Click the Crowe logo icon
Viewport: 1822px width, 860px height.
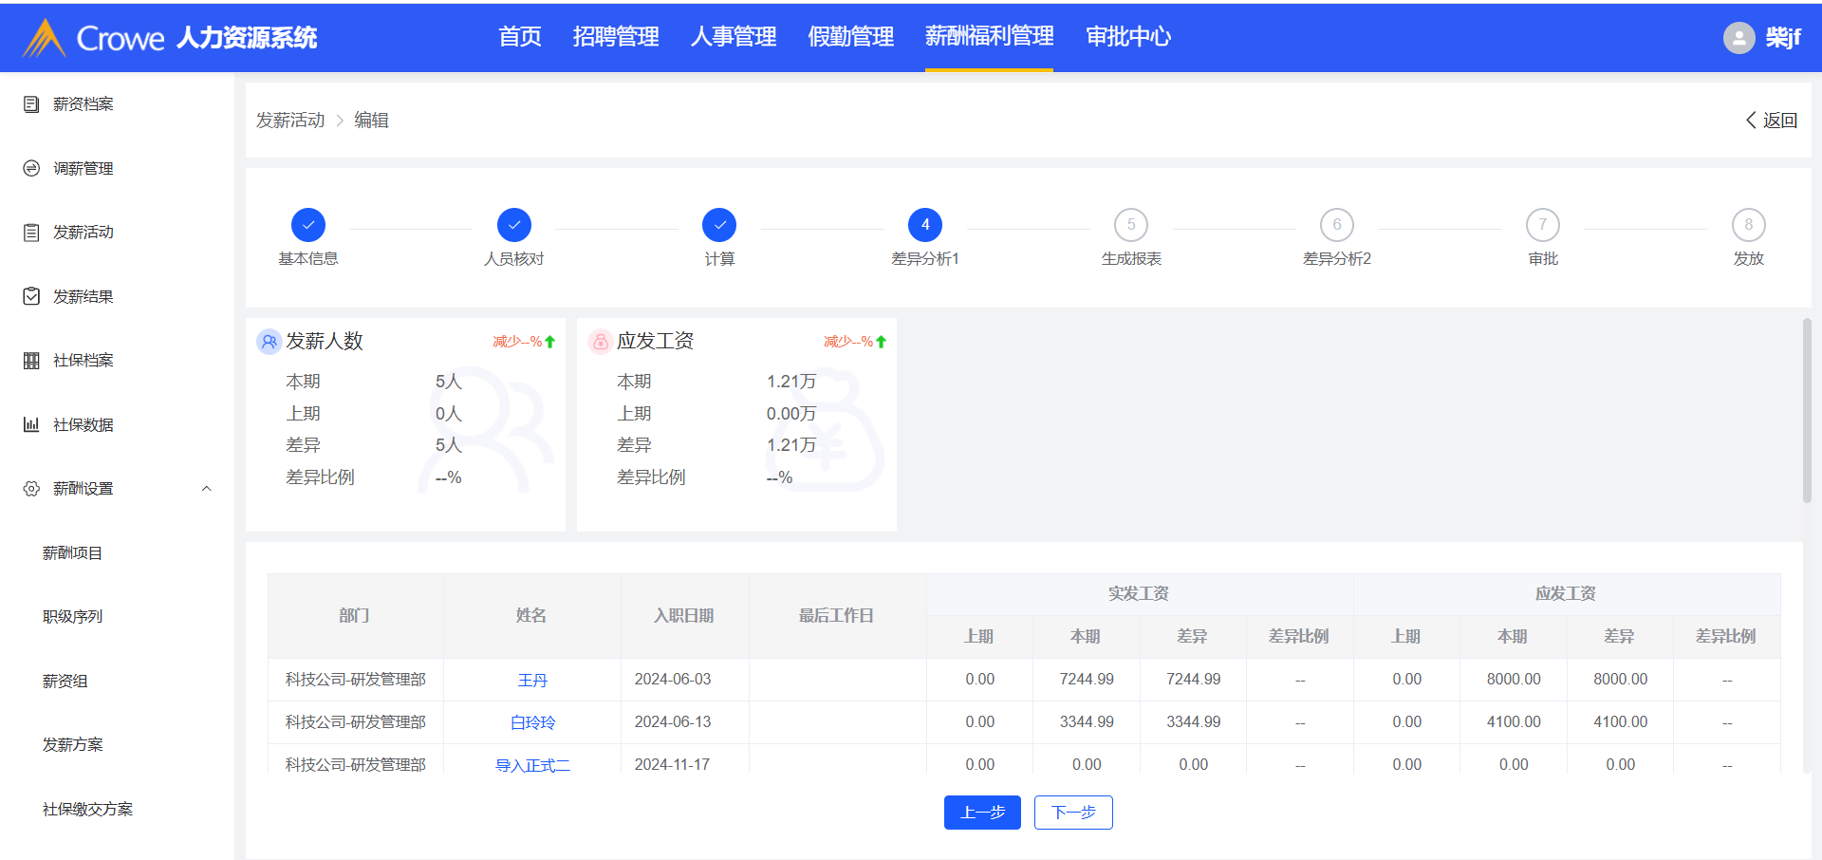44,38
